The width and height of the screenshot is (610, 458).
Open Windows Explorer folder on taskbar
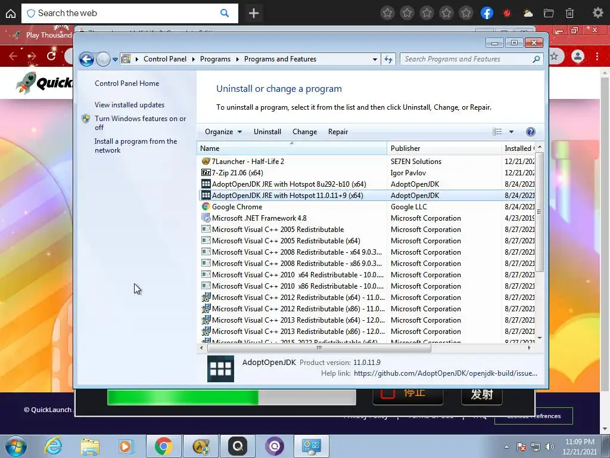90,447
